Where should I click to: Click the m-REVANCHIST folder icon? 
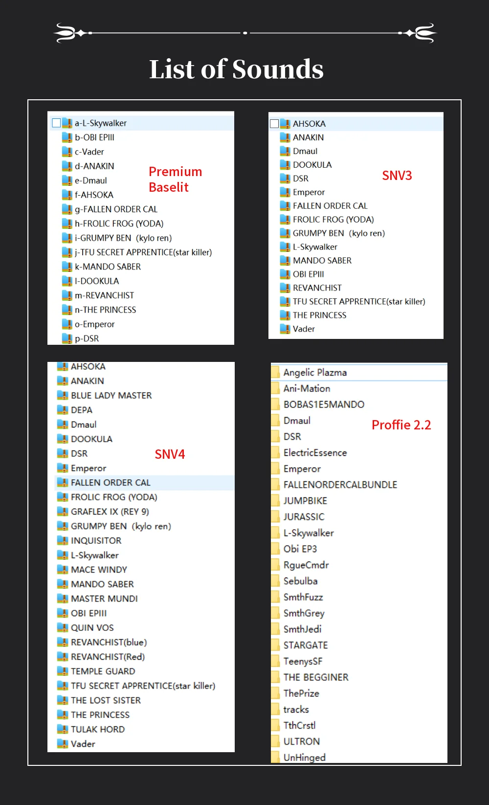click(67, 295)
